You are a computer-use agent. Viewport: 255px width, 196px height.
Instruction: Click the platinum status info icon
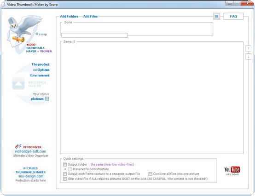[47, 98]
